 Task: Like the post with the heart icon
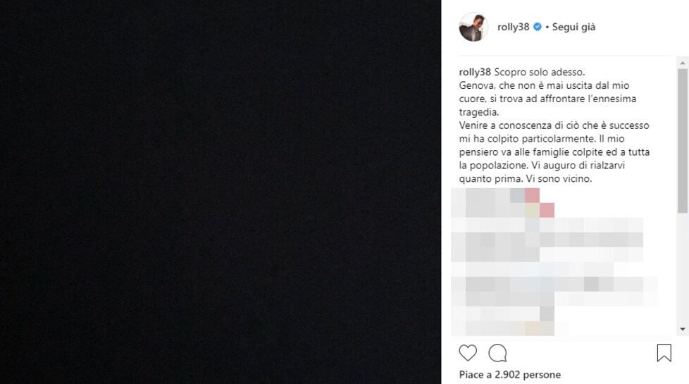(468, 353)
